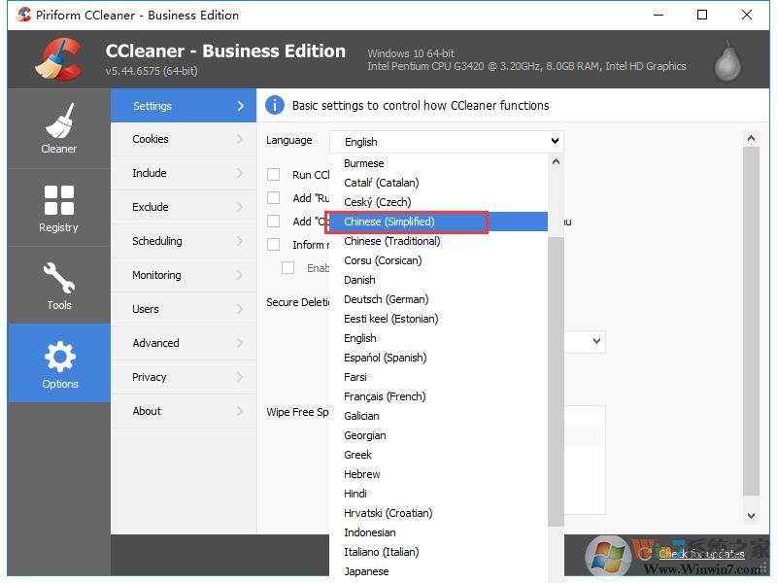Check the Inform option checkbox
The image size is (777, 583).
[273, 244]
